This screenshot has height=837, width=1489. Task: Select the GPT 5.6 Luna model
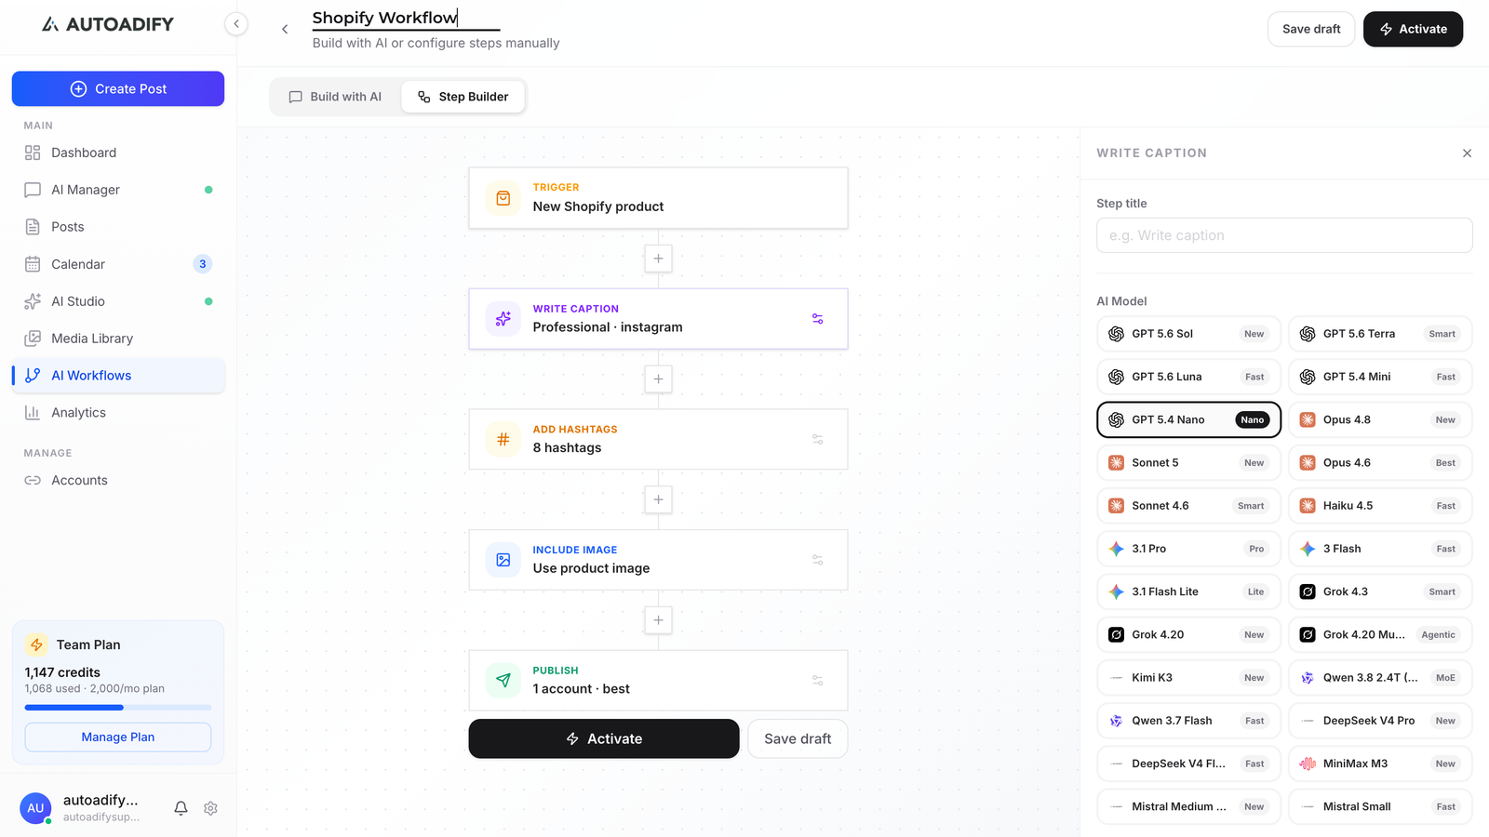pyautogui.click(x=1188, y=377)
